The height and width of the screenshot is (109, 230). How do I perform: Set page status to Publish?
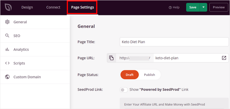[150, 75]
